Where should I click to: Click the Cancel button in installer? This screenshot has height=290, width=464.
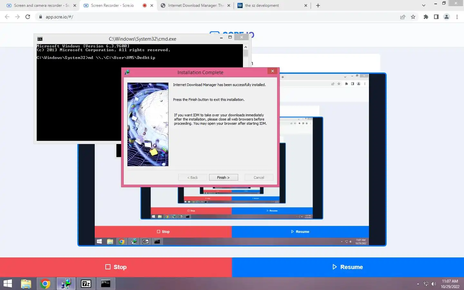pyautogui.click(x=259, y=178)
